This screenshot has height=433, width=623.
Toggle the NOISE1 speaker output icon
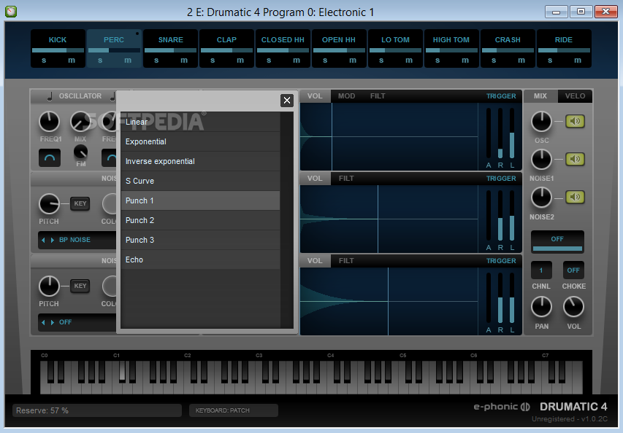point(575,159)
